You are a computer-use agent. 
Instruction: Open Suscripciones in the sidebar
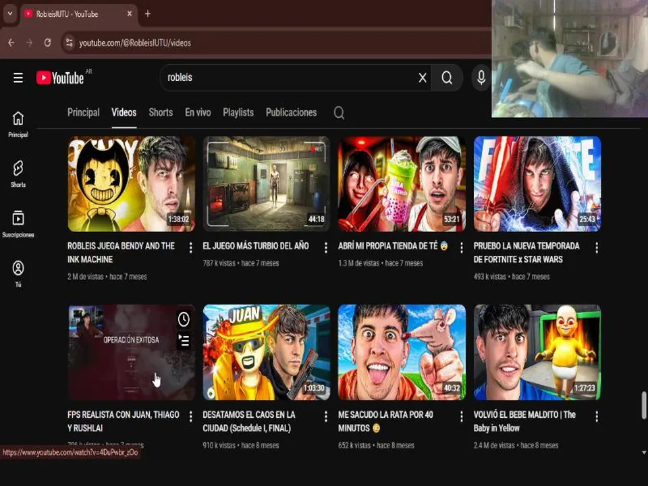click(18, 224)
